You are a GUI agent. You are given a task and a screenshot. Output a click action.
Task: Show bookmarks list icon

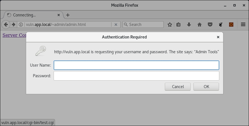click(x=178, y=25)
